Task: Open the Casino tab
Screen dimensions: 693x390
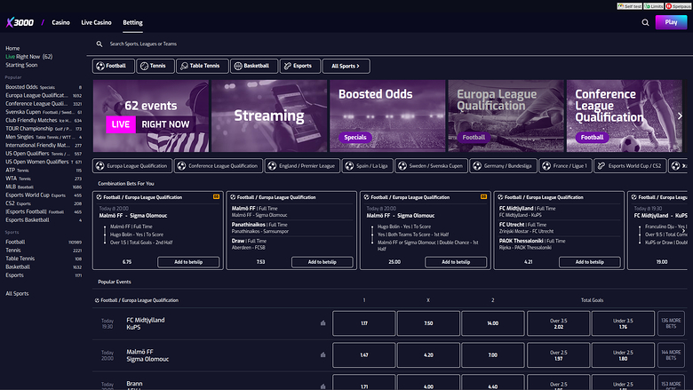Action: 60,21
